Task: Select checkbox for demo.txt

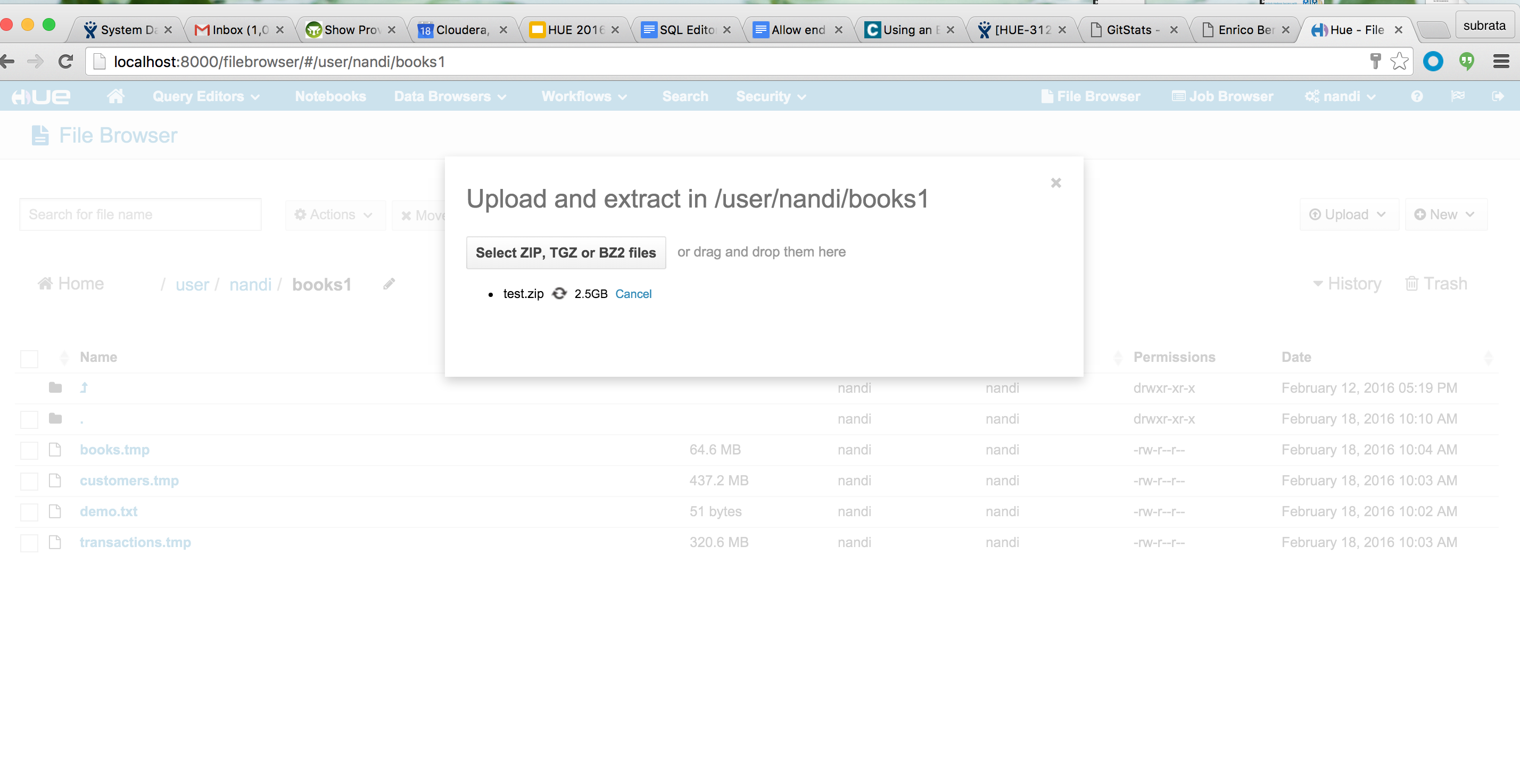Action: [29, 511]
